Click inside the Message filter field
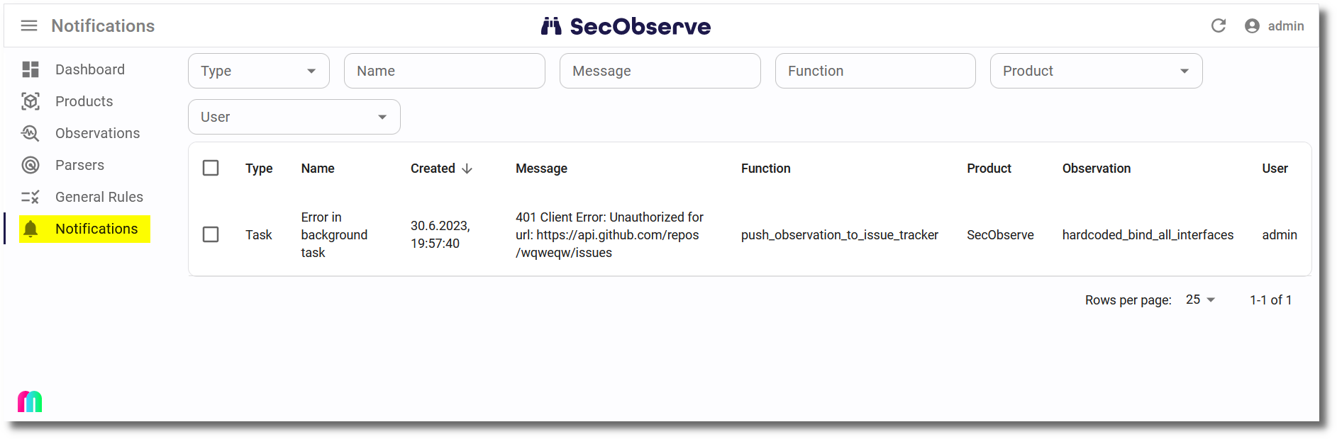1337x439 pixels. coord(660,71)
